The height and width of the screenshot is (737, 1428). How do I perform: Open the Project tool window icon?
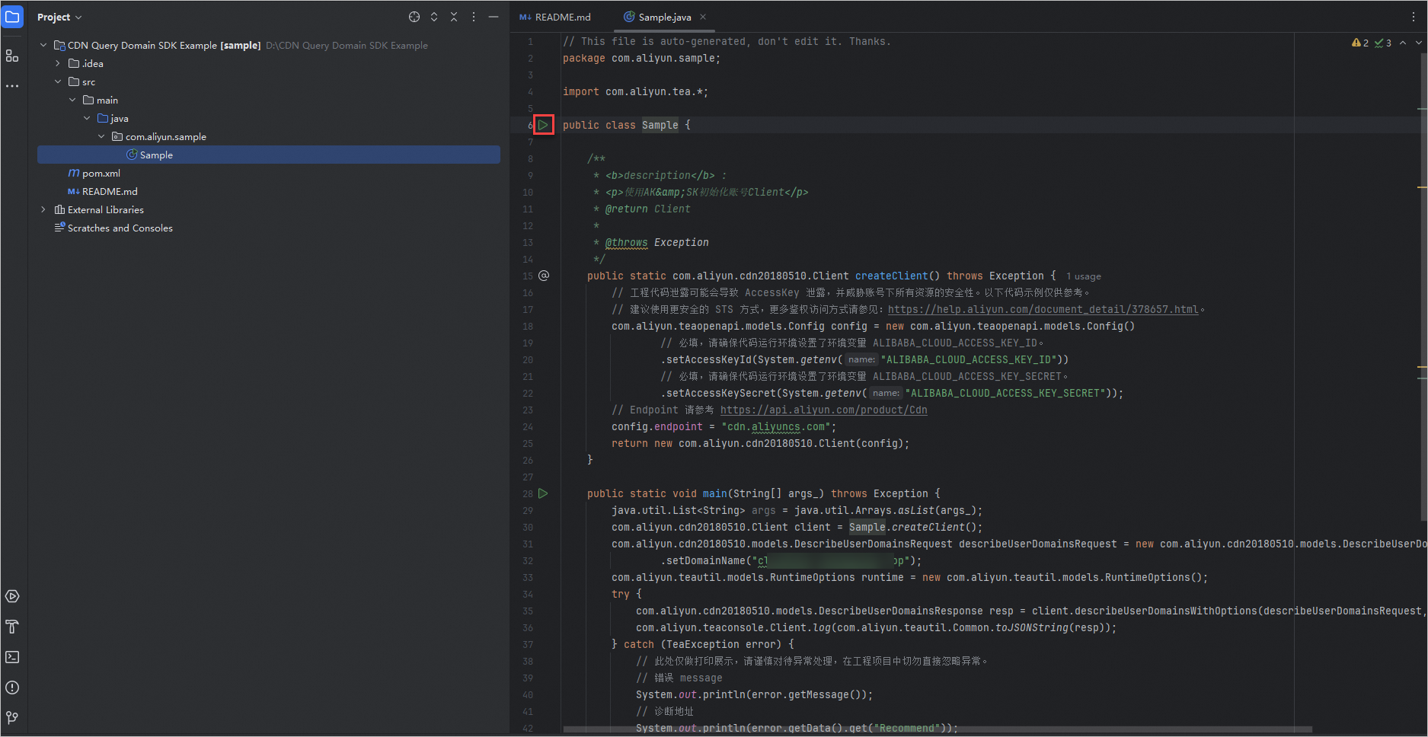click(12, 17)
